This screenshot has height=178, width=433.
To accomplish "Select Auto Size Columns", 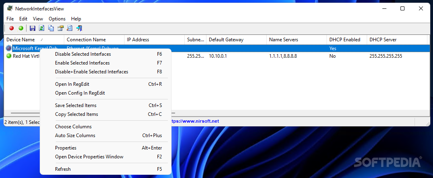I will [x=106, y=135].
